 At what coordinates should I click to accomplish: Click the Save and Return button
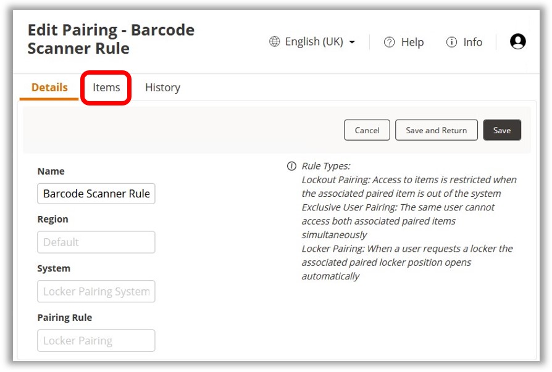tap(436, 130)
